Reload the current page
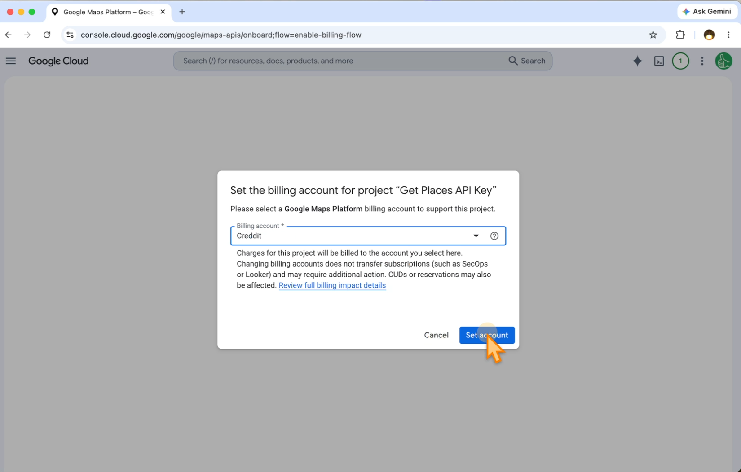Image resolution: width=741 pixels, height=472 pixels. (47, 35)
